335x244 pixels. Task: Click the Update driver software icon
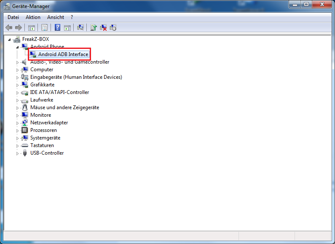pos(94,27)
